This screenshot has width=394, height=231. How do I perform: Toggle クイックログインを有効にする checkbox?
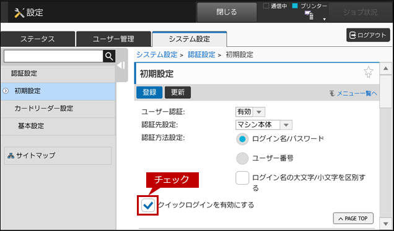tap(147, 206)
